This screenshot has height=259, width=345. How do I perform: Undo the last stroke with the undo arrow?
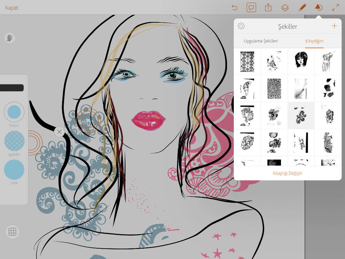[x=234, y=8]
